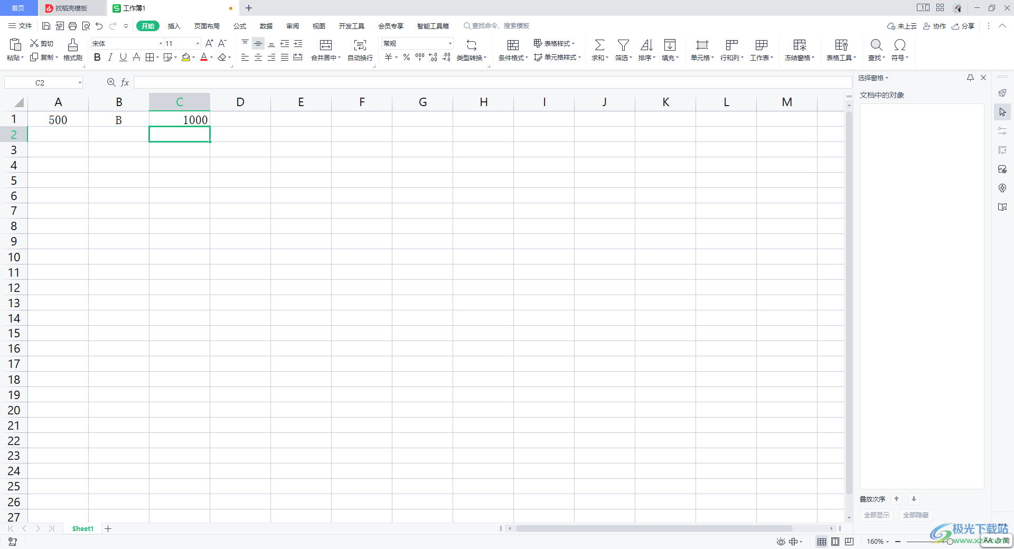This screenshot has width=1014, height=549.
Task: Click the Symbol omega icon
Action: pos(900,45)
